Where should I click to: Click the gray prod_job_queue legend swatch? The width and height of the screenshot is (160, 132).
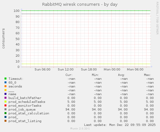(5, 109)
